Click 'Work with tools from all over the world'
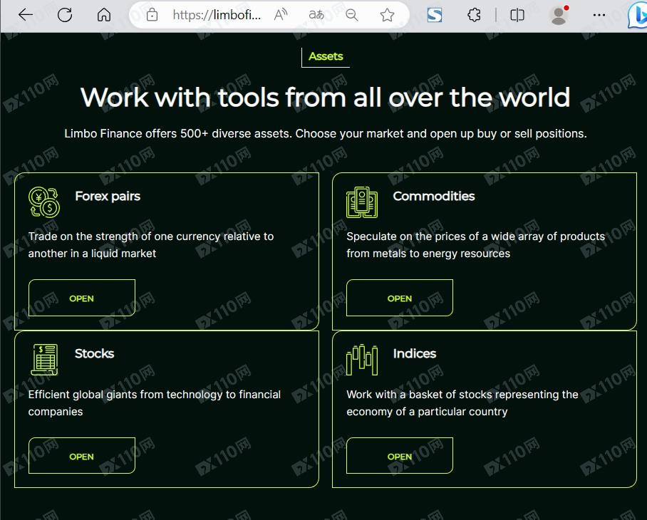The width and height of the screenshot is (647, 520). [x=325, y=98]
